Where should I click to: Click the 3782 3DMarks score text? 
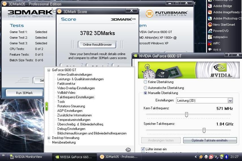97,33
